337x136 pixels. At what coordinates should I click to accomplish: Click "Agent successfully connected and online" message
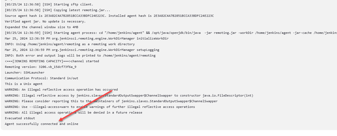tap(41, 124)
